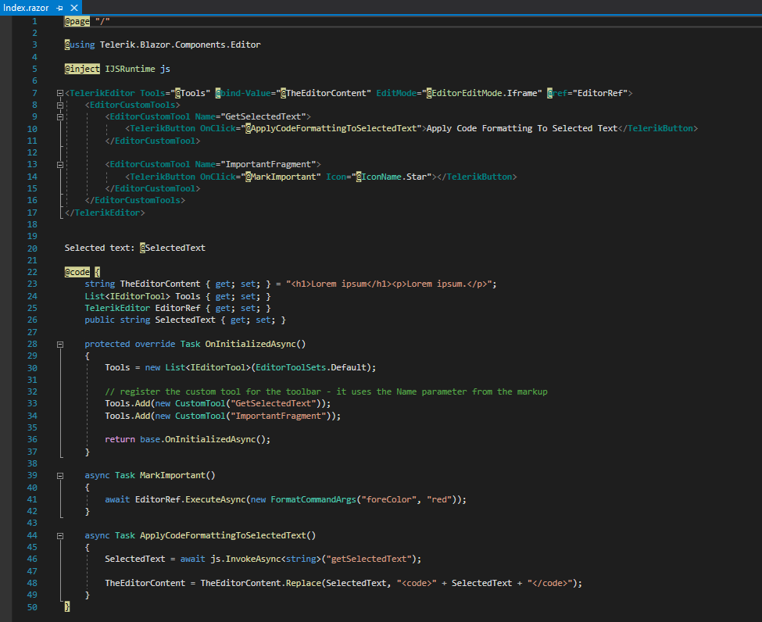Select the Index.razor document tab
The height and width of the screenshot is (622, 762).
pyautogui.click(x=26, y=7)
